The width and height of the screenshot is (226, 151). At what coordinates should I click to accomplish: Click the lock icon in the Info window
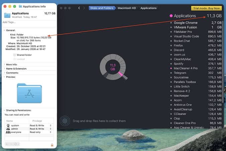click(x=52, y=145)
